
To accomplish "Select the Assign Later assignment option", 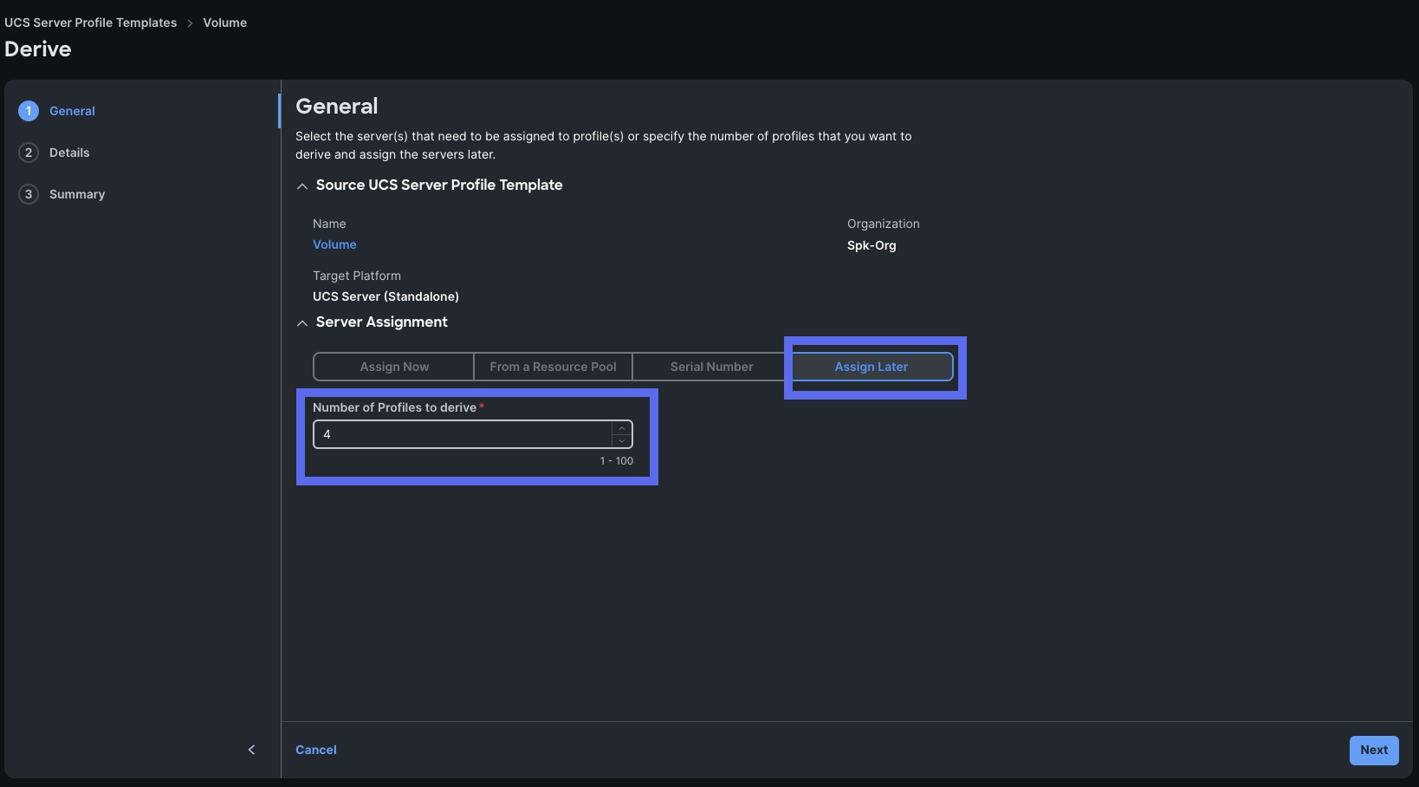I will pyautogui.click(x=871, y=367).
